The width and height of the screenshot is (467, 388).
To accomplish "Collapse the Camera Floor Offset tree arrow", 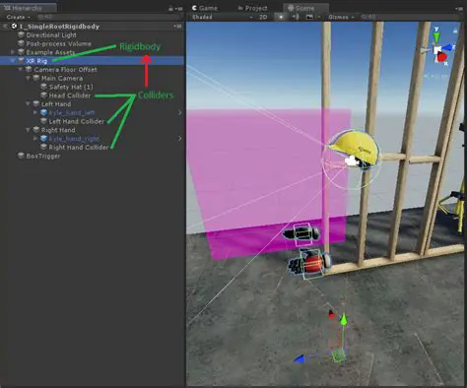I will click(21, 69).
